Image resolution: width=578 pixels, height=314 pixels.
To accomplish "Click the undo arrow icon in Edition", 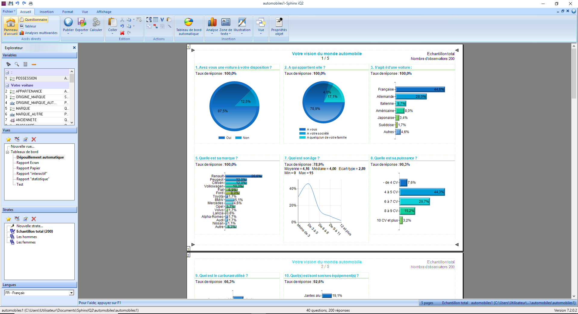I will tap(122, 26).
